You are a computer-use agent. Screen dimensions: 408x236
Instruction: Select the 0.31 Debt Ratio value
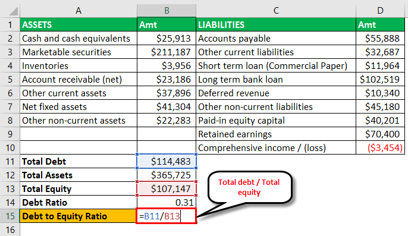click(x=167, y=203)
